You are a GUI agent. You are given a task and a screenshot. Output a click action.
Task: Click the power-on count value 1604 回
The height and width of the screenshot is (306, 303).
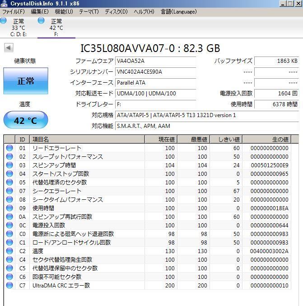[276, 94]
